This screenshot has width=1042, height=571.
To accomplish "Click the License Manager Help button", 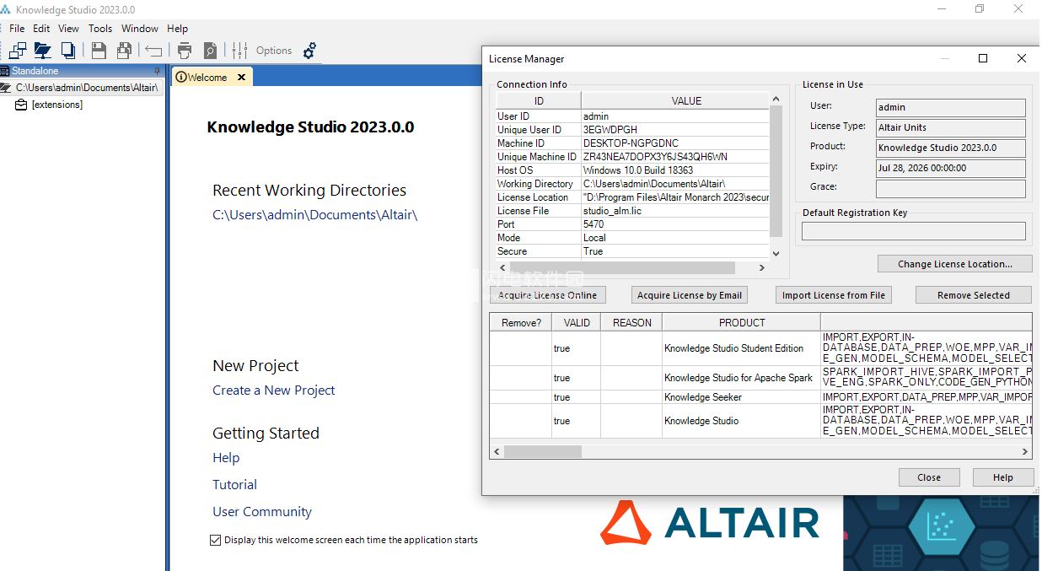I will click(x=1003, y=477).
